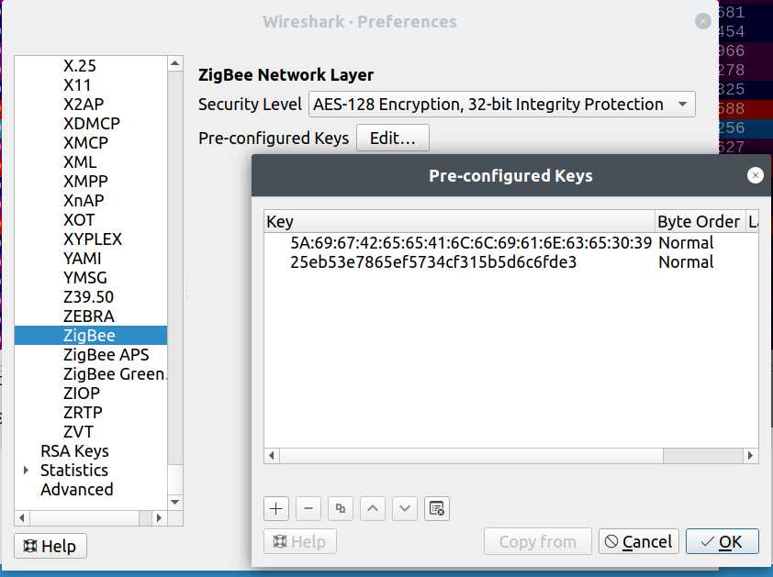
Task: Open the Statistics preferences section
Action: 74,470
